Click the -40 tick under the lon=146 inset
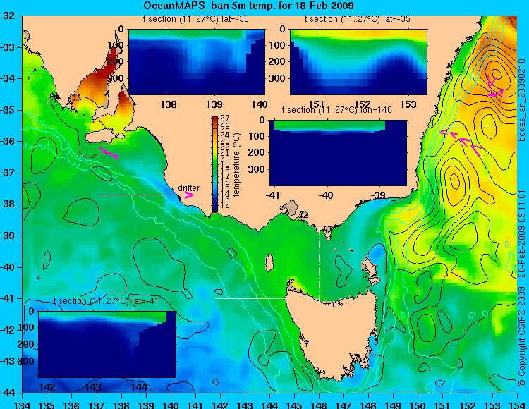The width and height of the screenshot is (529, 409). (325, 195)
